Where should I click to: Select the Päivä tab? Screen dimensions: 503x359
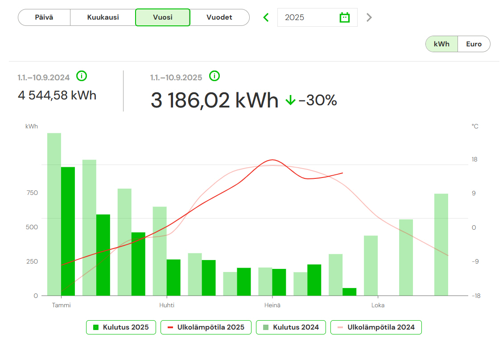click(x=44, y=17)
